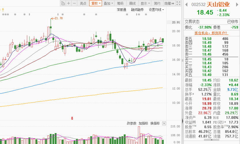The width and height of the screenshot is (240, 144).
Task: Go to next stock with right arrow
Action: 237,4
